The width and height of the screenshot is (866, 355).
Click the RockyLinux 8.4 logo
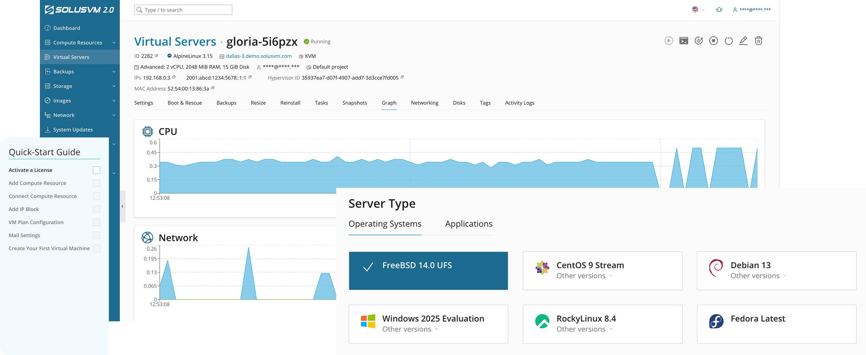pos(542,321)
